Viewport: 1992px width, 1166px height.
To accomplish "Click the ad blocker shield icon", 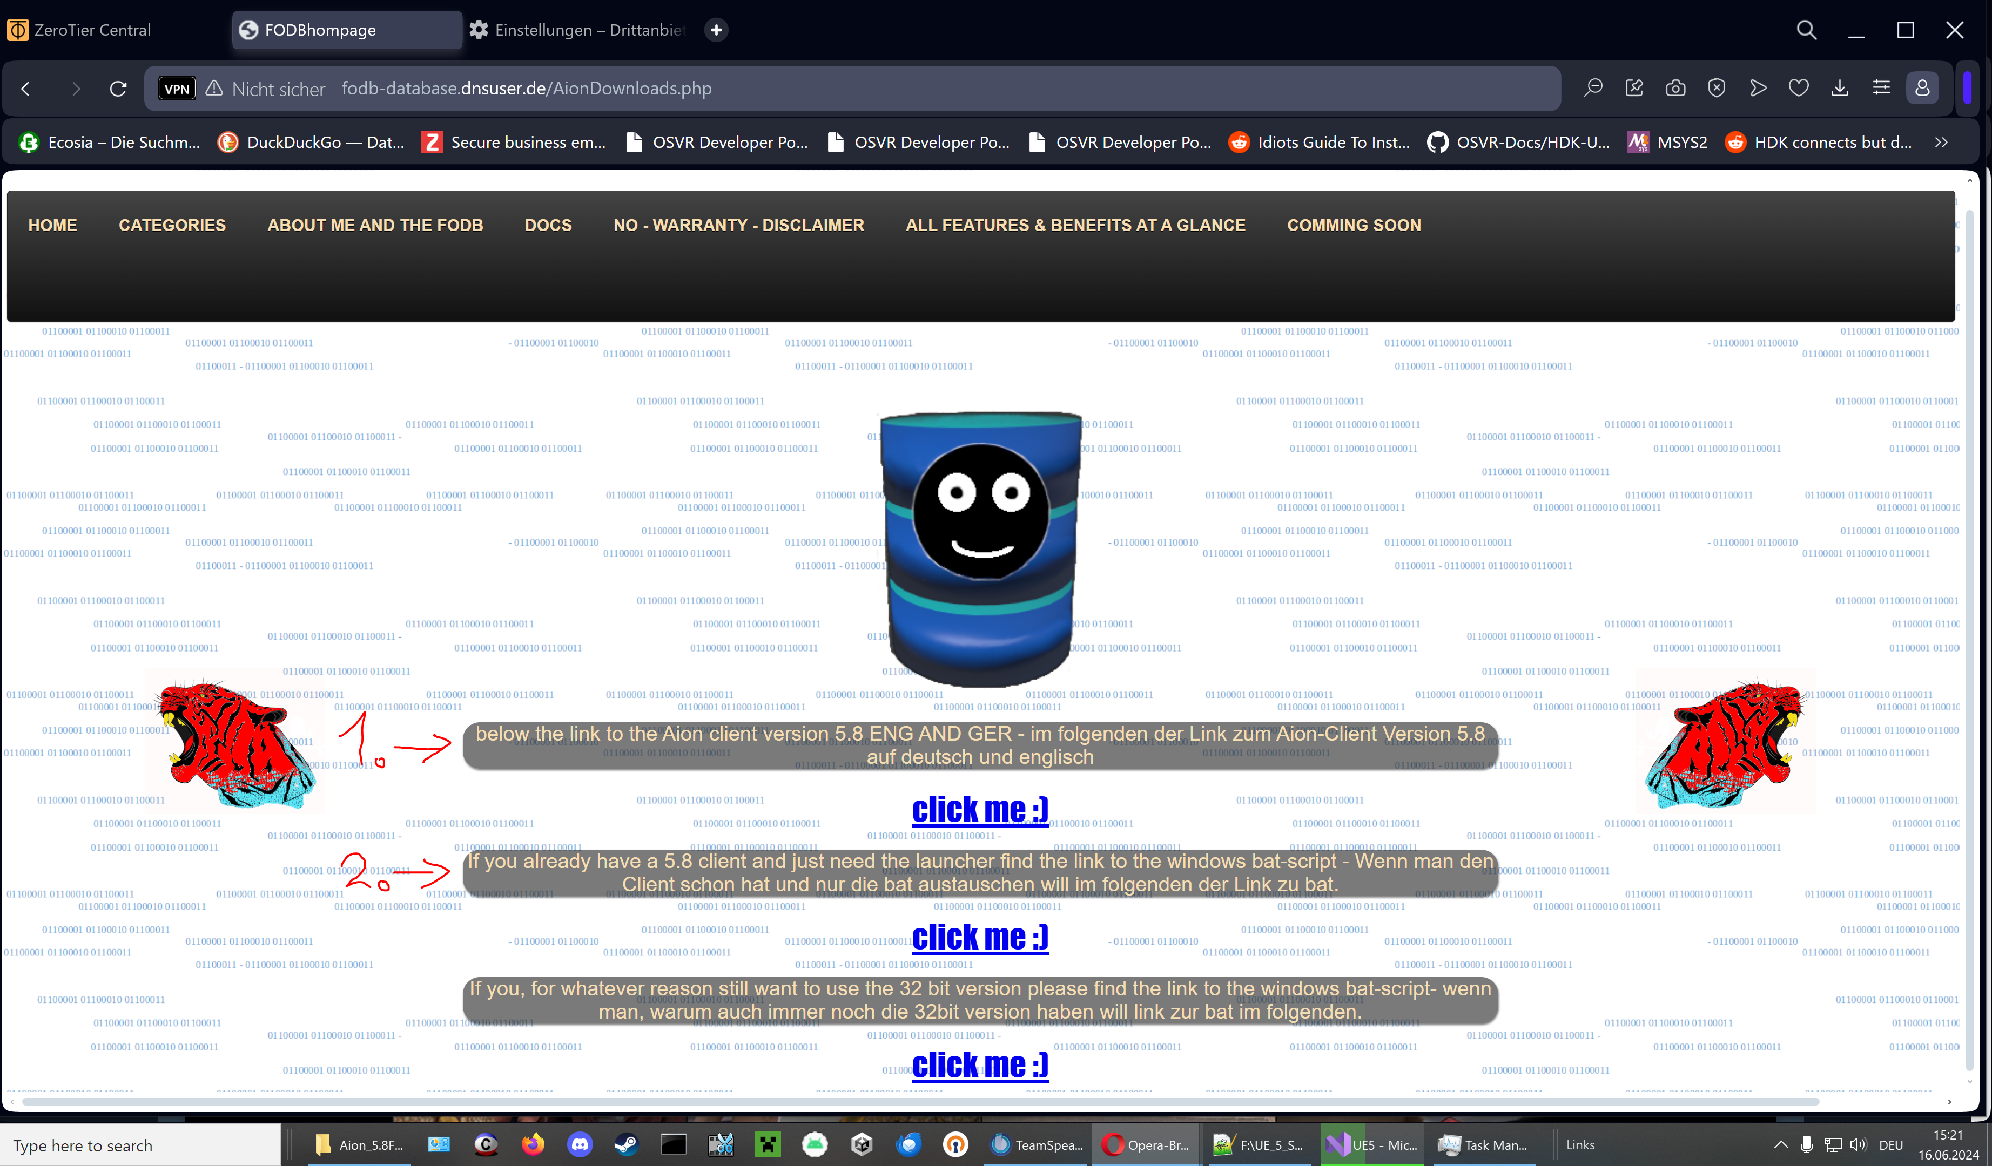I will (1716, 89).
